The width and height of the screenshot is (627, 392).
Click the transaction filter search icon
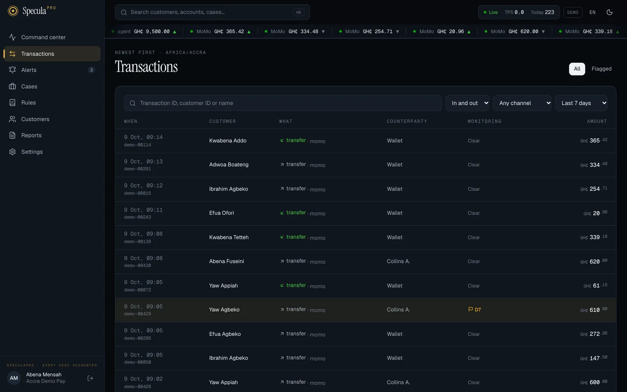132,103
